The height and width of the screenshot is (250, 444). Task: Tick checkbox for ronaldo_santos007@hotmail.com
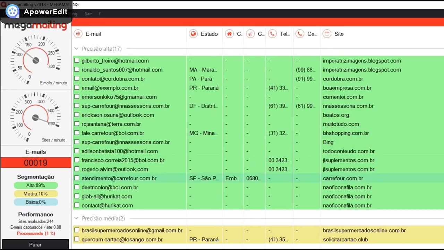(x=77, y=69)
